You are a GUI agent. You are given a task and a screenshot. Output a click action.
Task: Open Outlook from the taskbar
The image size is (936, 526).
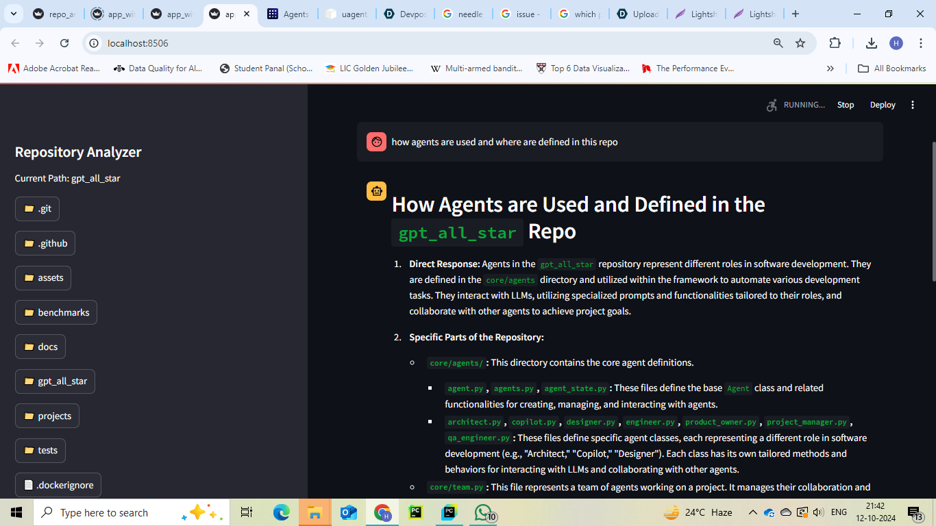[348, 512]
